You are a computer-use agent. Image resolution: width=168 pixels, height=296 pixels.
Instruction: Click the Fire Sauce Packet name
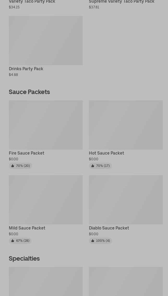(x=27, y=153)
